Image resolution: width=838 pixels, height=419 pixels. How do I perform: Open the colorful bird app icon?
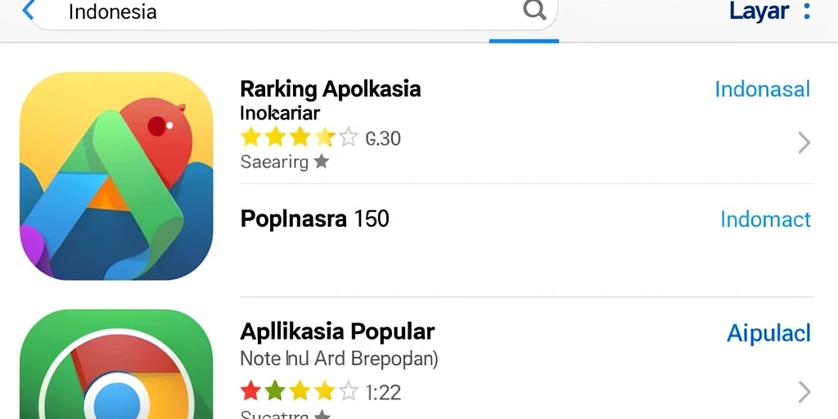point(116,176)
